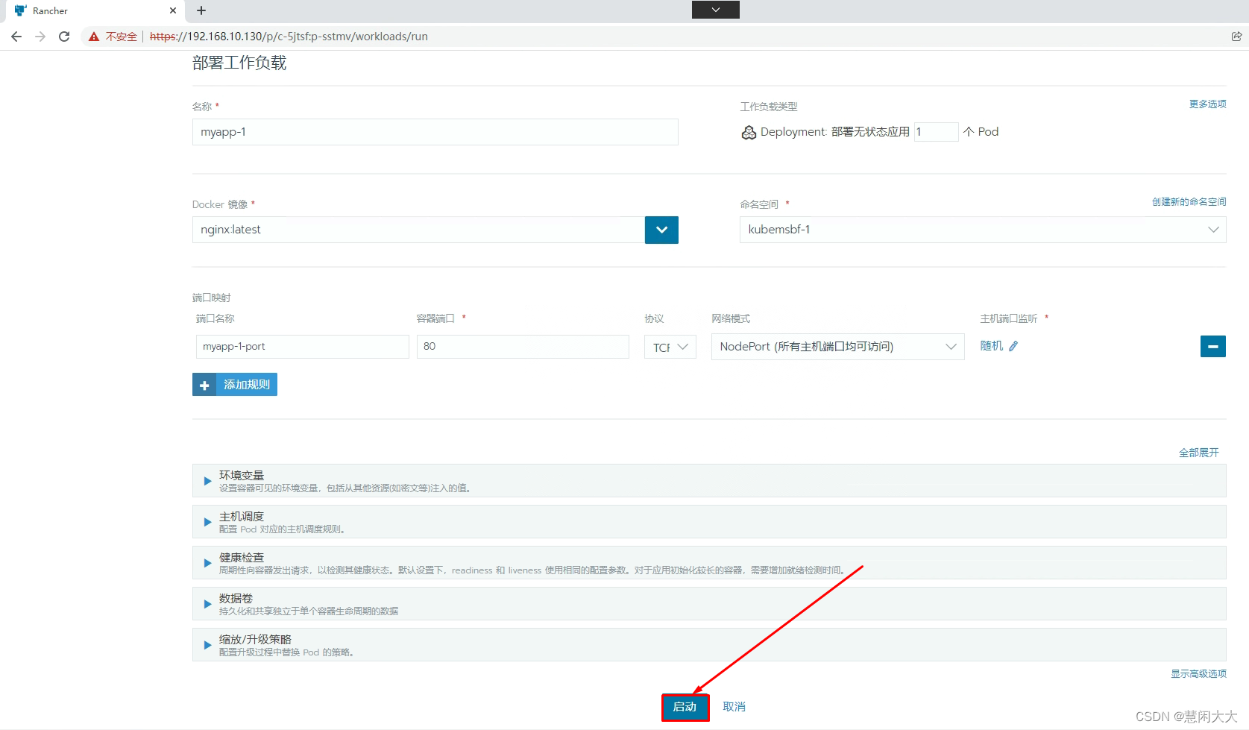The height and width of the screenshot is (730, 1249).
Task: Close the Rancher tab
Action: [173, 10]
